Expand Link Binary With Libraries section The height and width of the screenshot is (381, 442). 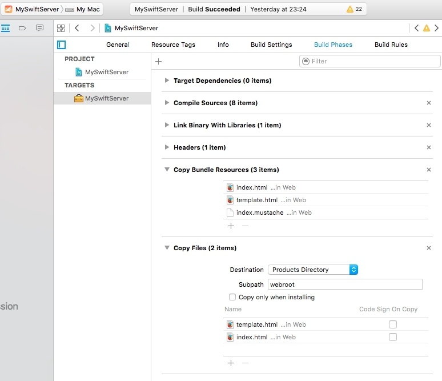click(x=167, y=125)
